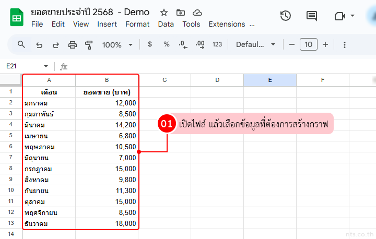
Task: Select the Paint format roller tool
Action: (x=88, y=45)
